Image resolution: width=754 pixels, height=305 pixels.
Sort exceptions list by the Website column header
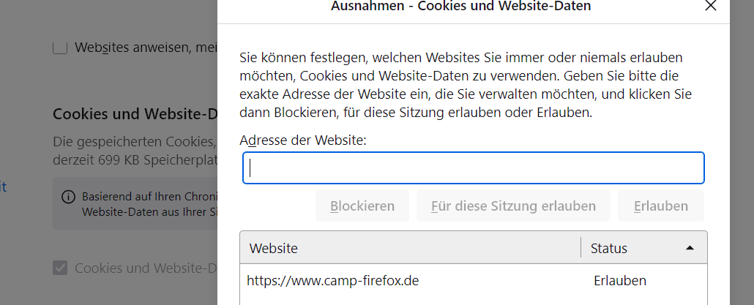pyautogui.click(x=410, y=248)
